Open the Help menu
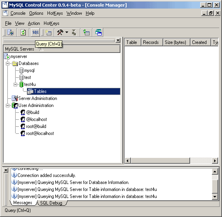The image size is (222, 217). (x=90, y=13)
